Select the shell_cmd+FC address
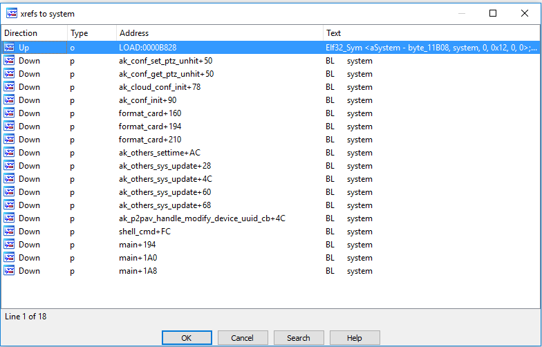 (145, 232)
